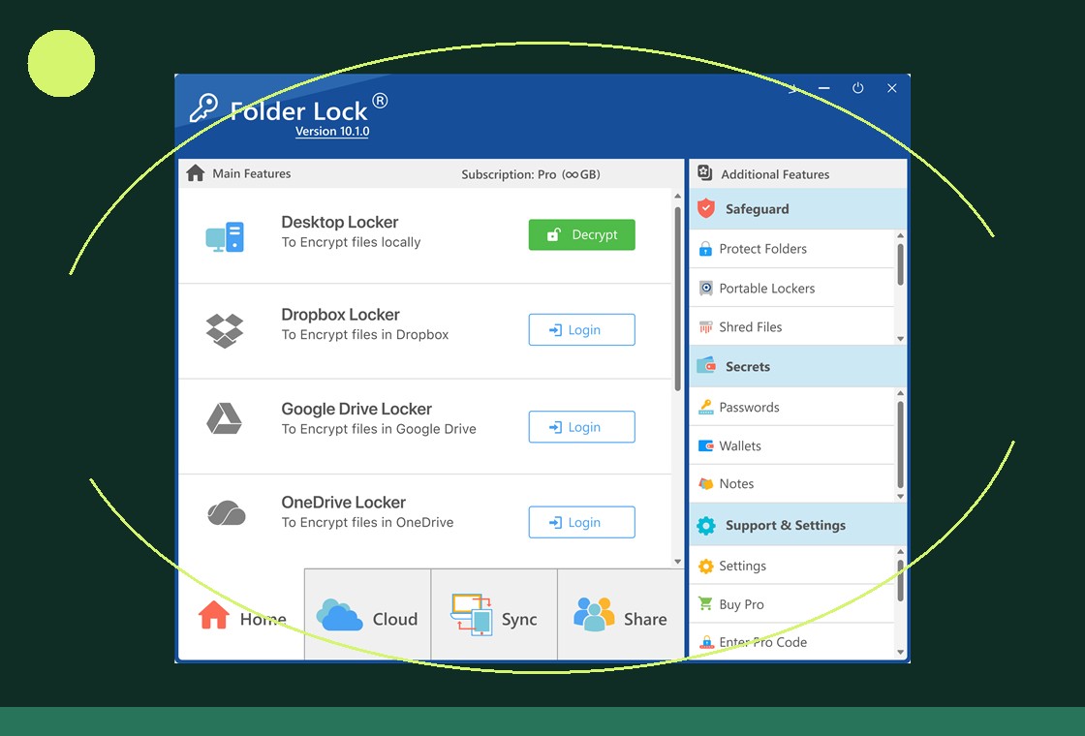The height and width of the screenshot is (736, 1085).
Task: Open Wallets
Action: 792,445
